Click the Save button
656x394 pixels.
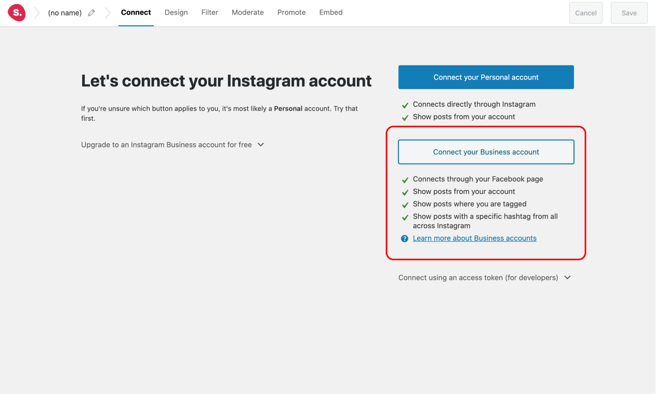tap(629, 13)
